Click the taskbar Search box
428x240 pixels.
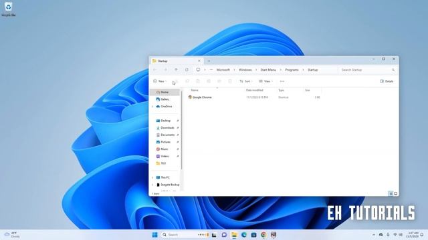[185, 235]
